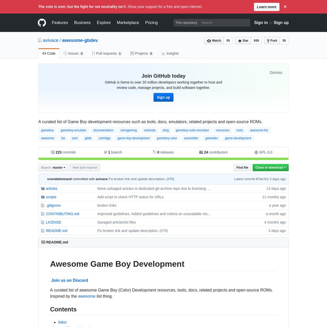
Task: Click the Find file button
Action: [242, 167]
